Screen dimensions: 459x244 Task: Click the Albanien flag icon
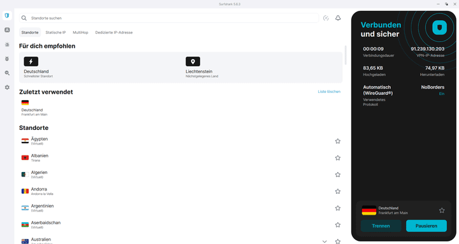point(25,158)
